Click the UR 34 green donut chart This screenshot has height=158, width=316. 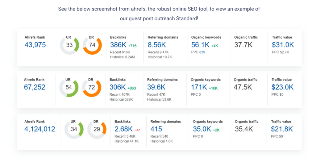point(74,129)
